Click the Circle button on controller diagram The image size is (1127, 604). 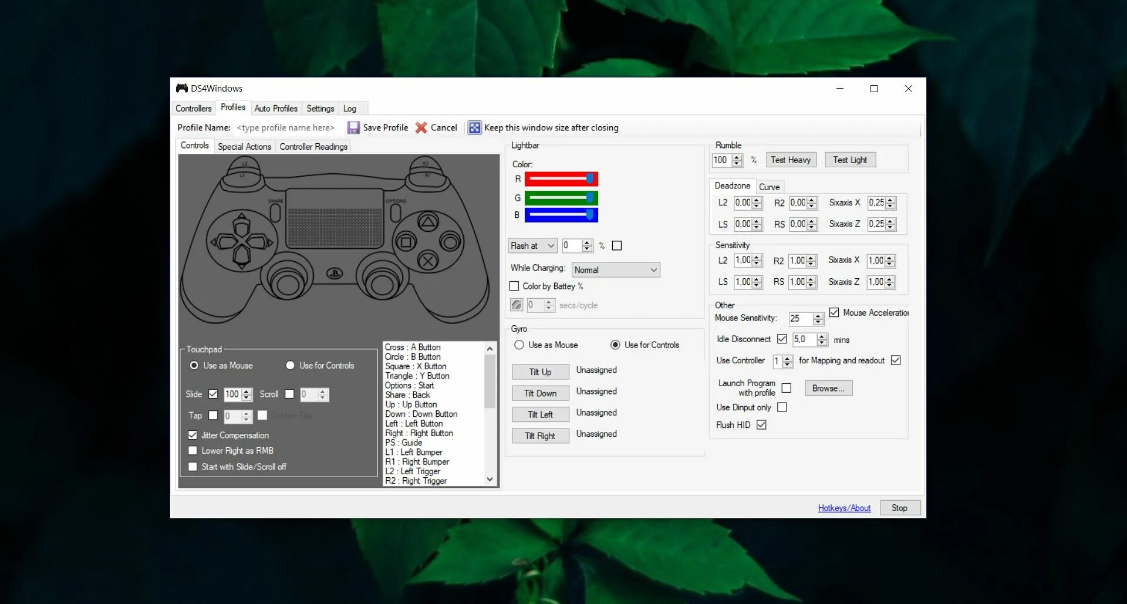[x=450, y=242]
